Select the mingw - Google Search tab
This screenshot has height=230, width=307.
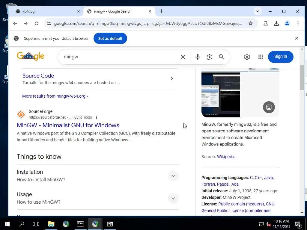(119, 11)
